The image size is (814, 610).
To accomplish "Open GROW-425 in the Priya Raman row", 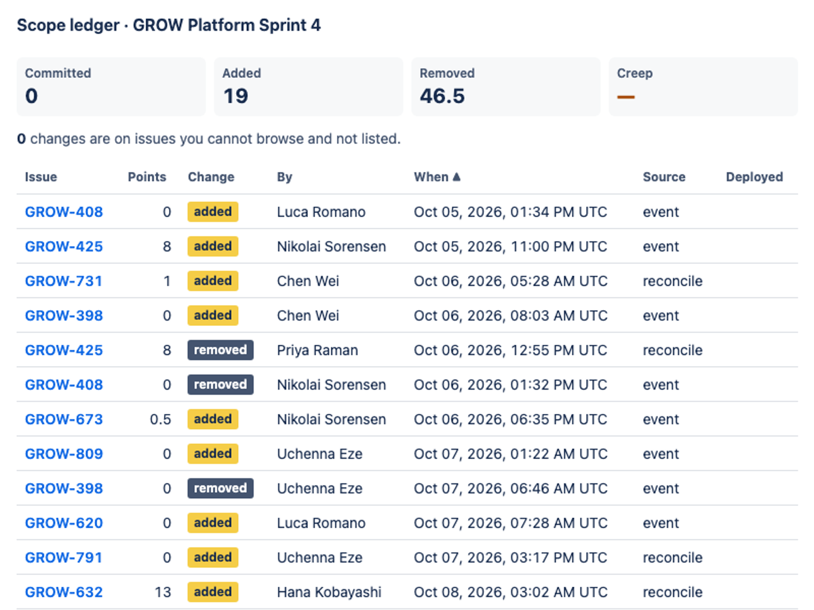I will [x=64, y=350].
